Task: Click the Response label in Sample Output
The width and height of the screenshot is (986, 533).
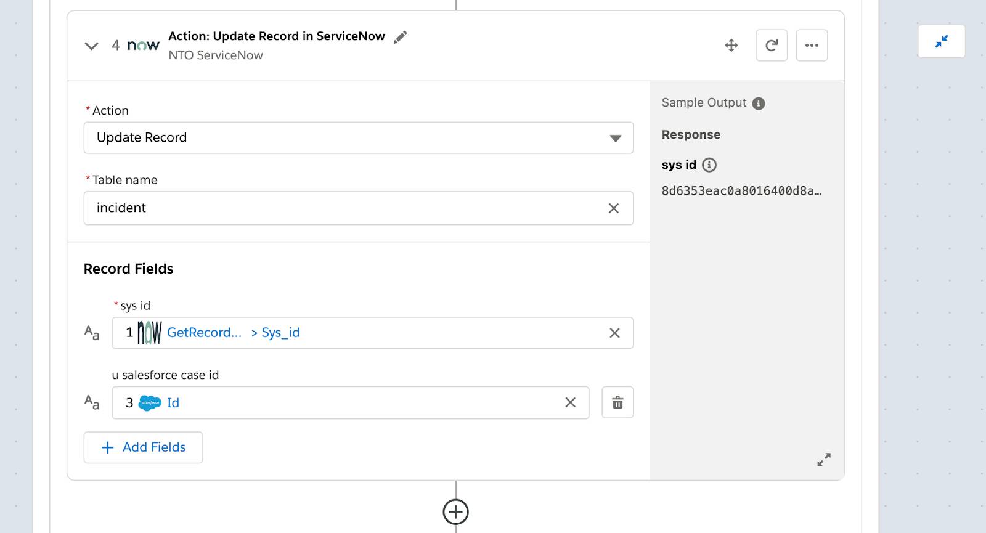Action: (x=691, y=135)
